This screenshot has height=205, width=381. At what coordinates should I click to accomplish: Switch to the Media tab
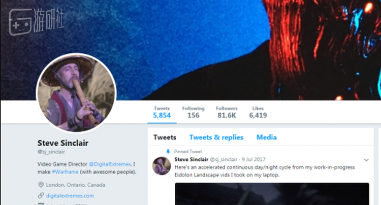point(266,138)
